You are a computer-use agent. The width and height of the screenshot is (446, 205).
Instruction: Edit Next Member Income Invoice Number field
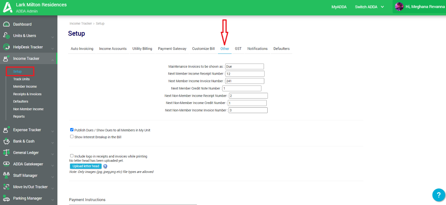click(x=245, y=81)
